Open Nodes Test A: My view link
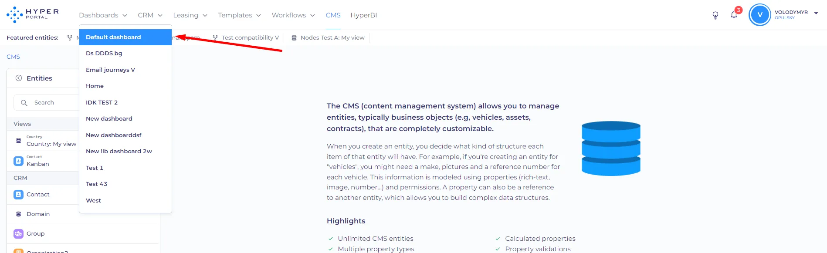 point(328,38)
